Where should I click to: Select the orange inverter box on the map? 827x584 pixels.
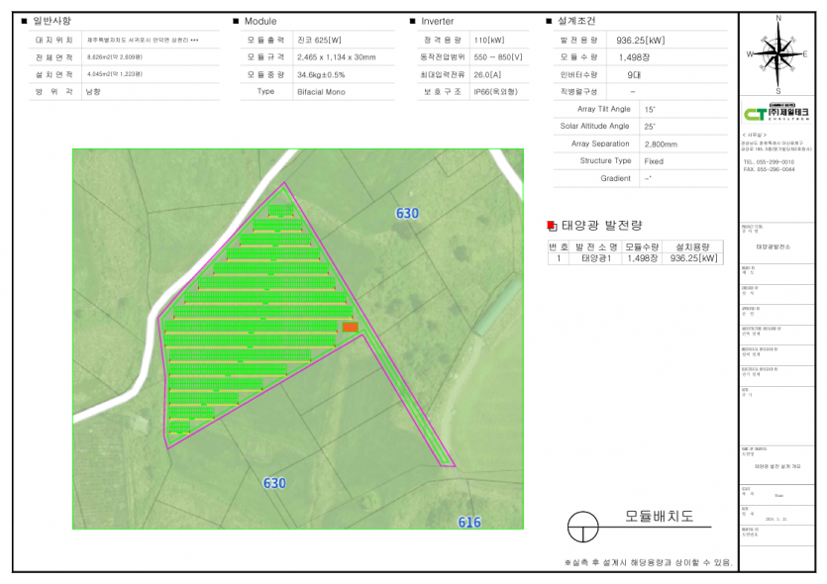point(350,327)
